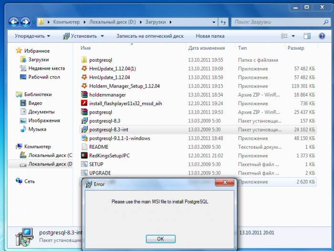
Task: Open the recent pages dropdown beside the nav arrows
Action: click(33, 22)
